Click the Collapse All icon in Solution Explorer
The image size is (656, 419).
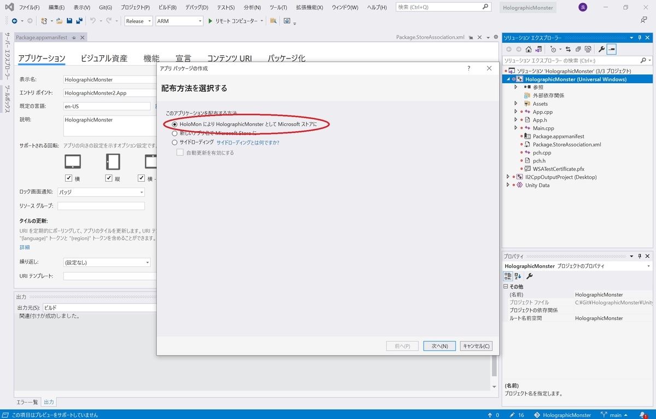coord(578,49)
